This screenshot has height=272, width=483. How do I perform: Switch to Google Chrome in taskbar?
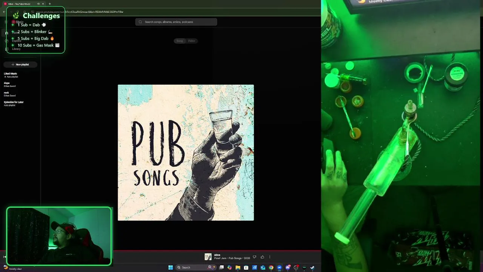coord(271,267)
